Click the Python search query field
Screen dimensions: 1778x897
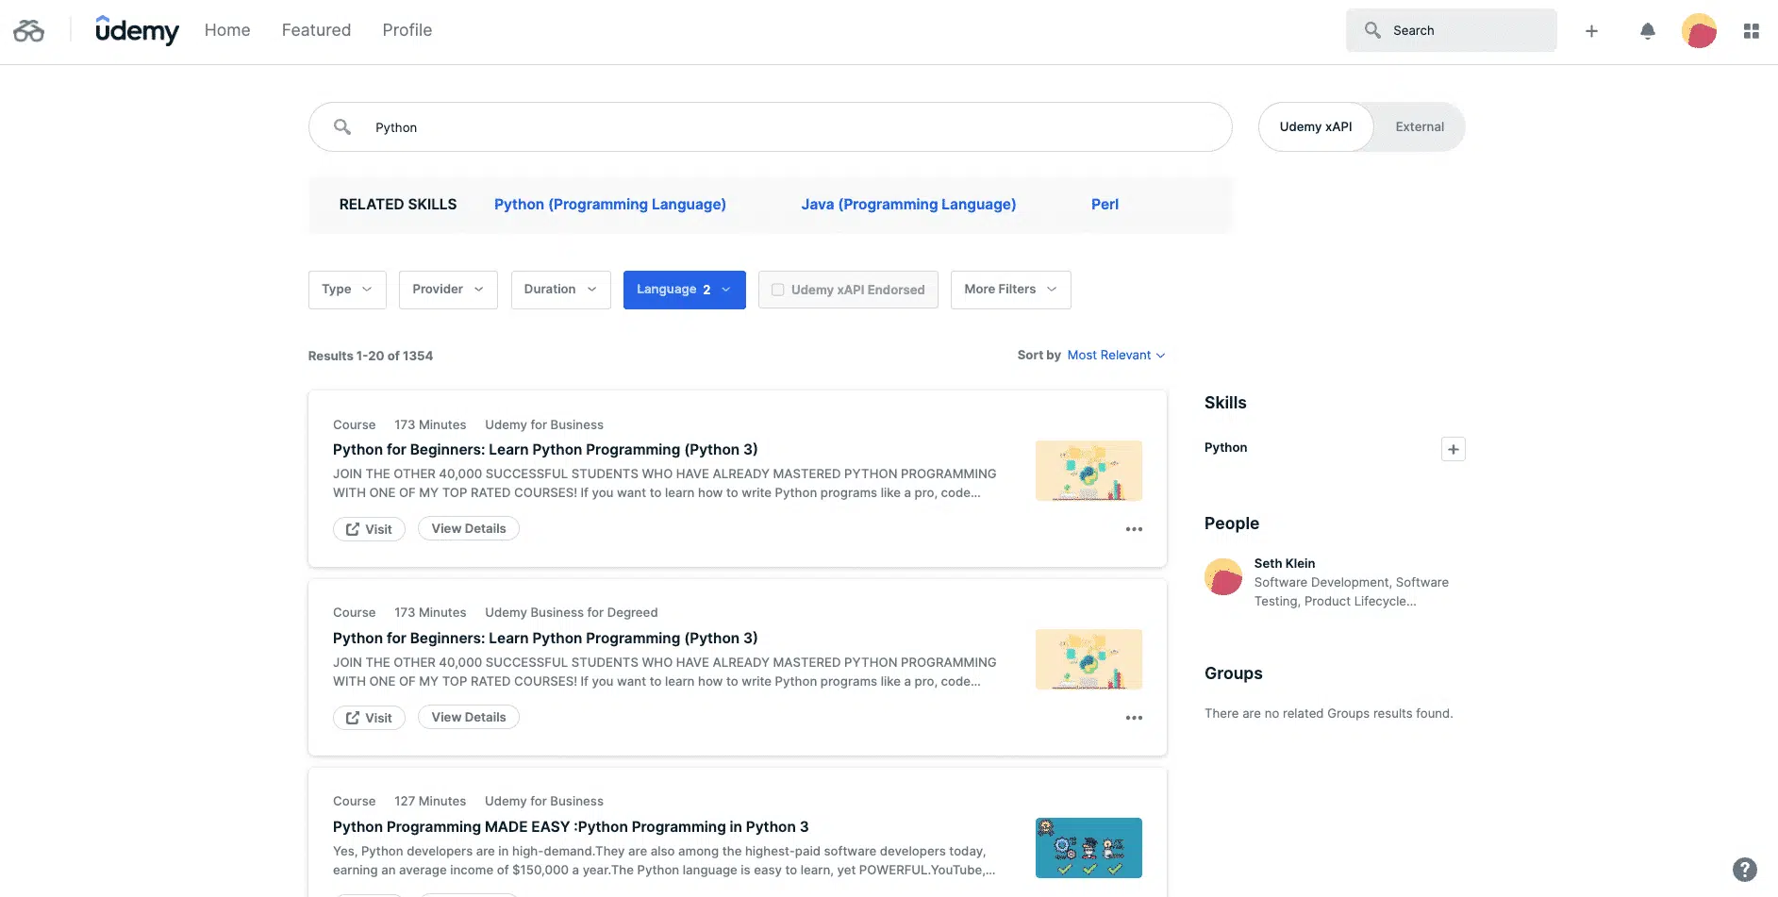point(771,126)
